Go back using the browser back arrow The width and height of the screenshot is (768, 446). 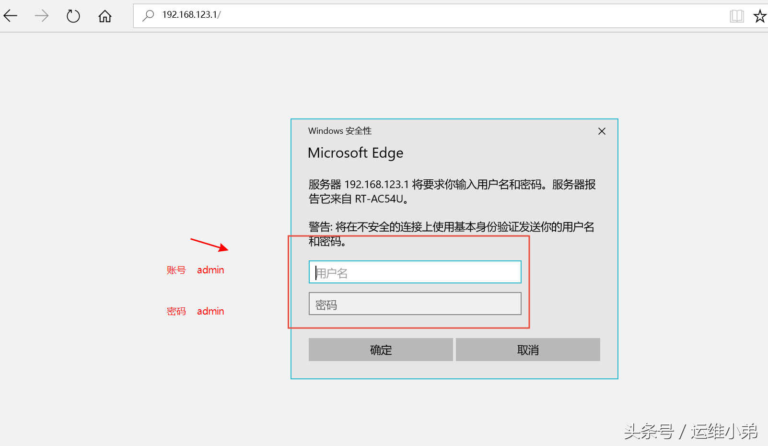(x=11, y=16)
